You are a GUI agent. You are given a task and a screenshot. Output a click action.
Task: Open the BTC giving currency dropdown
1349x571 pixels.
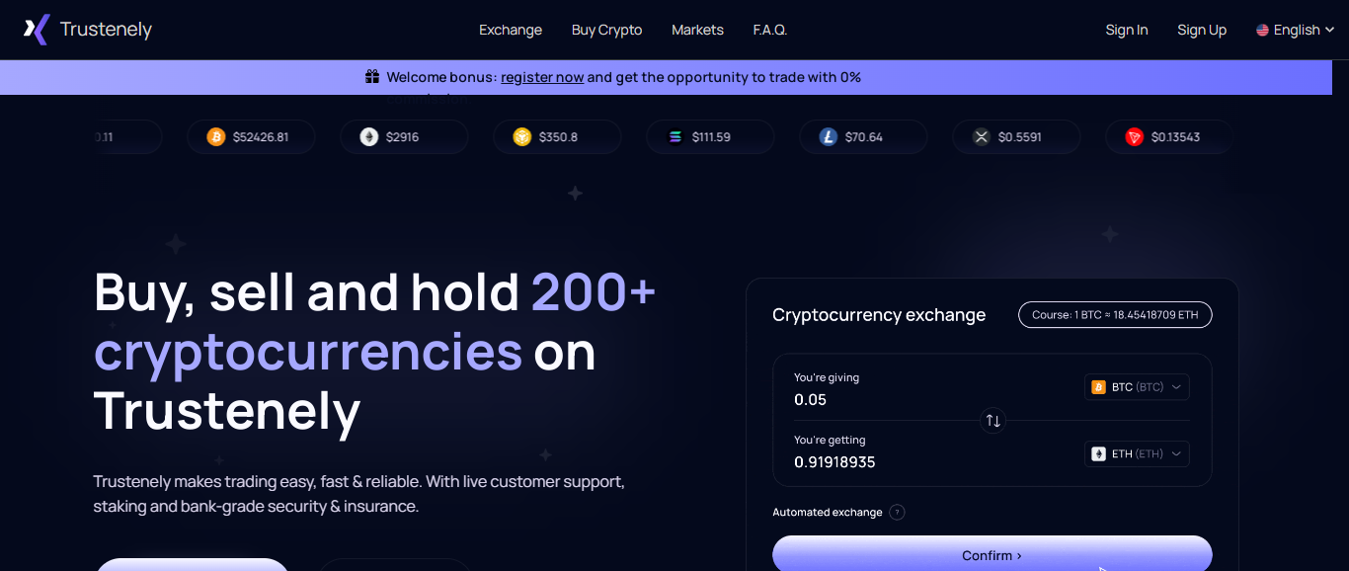(x=1137, y=387)
